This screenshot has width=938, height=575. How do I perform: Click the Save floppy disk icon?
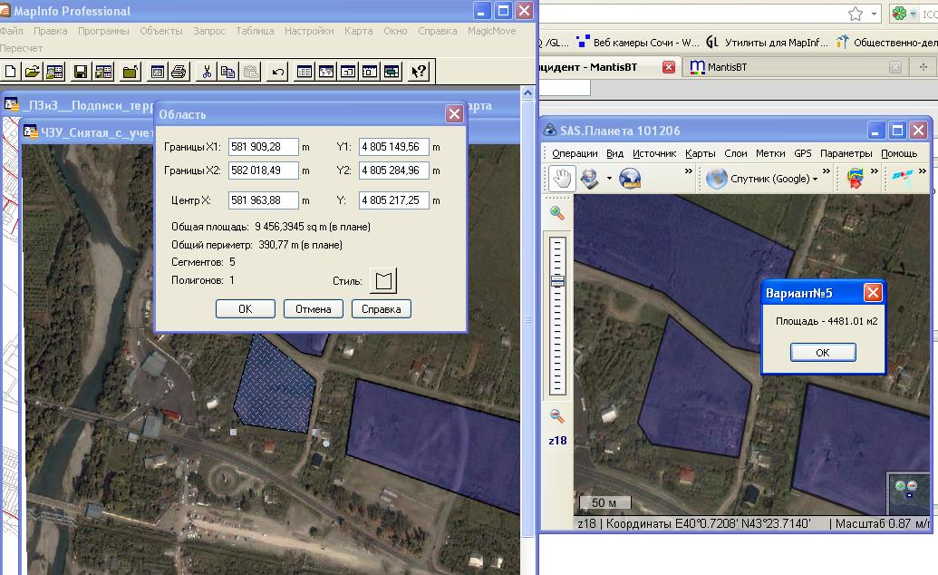tap(81, 72)
